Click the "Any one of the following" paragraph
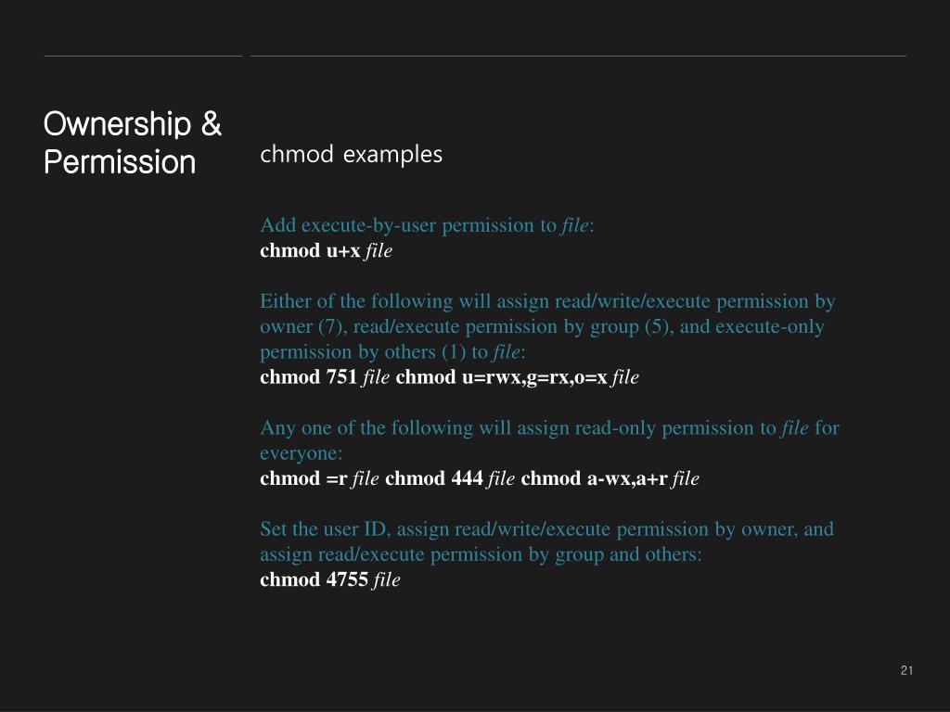Viewport: 950px width, 712px height. tap(549, 440)
